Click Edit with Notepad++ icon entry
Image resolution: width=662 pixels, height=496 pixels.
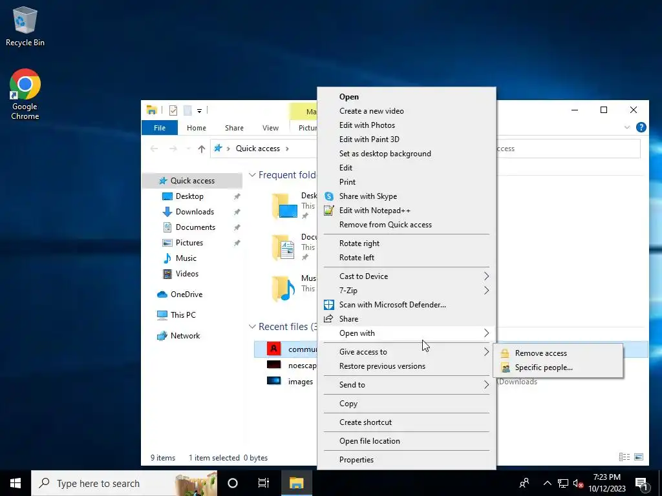(329, 211)
